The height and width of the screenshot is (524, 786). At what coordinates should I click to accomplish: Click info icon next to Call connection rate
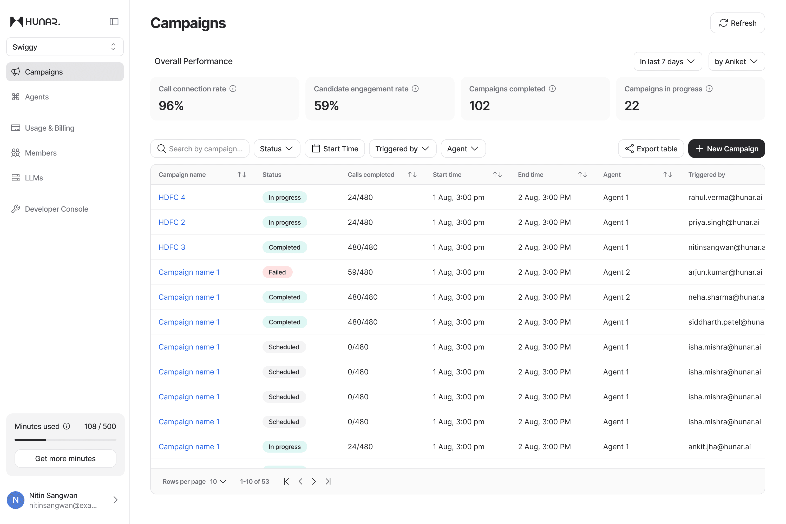click(x=233, y=89)
